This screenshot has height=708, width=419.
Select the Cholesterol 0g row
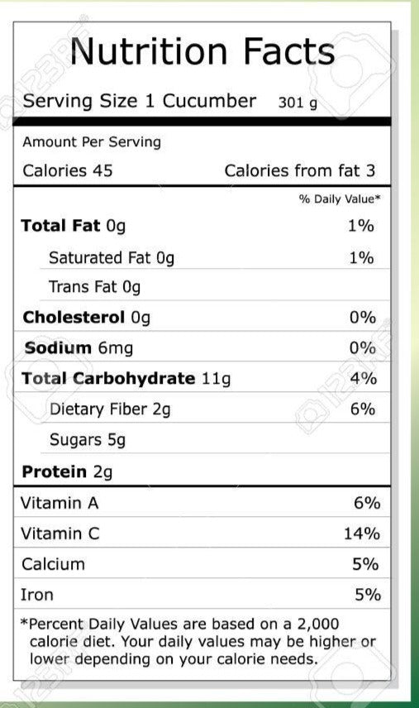[x=202, y=318]
